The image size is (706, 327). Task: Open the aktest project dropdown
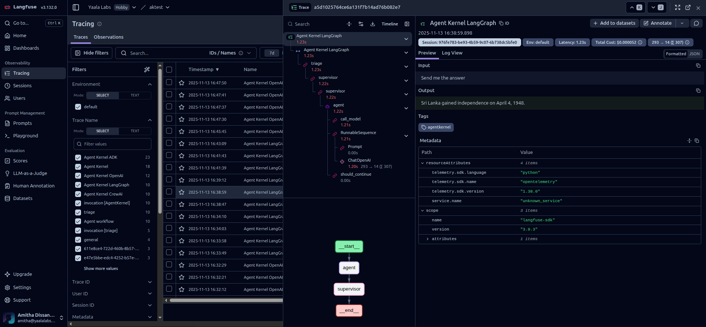(159, 7)
